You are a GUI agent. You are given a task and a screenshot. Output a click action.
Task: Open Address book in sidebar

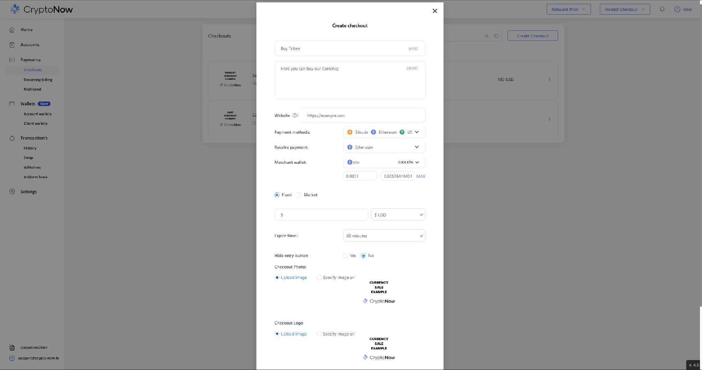click(36, 177)
